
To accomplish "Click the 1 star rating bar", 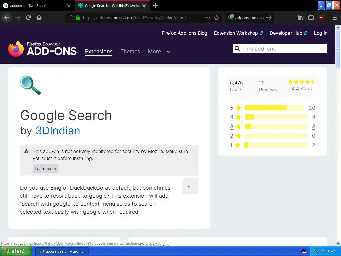I will click(275, 145).
